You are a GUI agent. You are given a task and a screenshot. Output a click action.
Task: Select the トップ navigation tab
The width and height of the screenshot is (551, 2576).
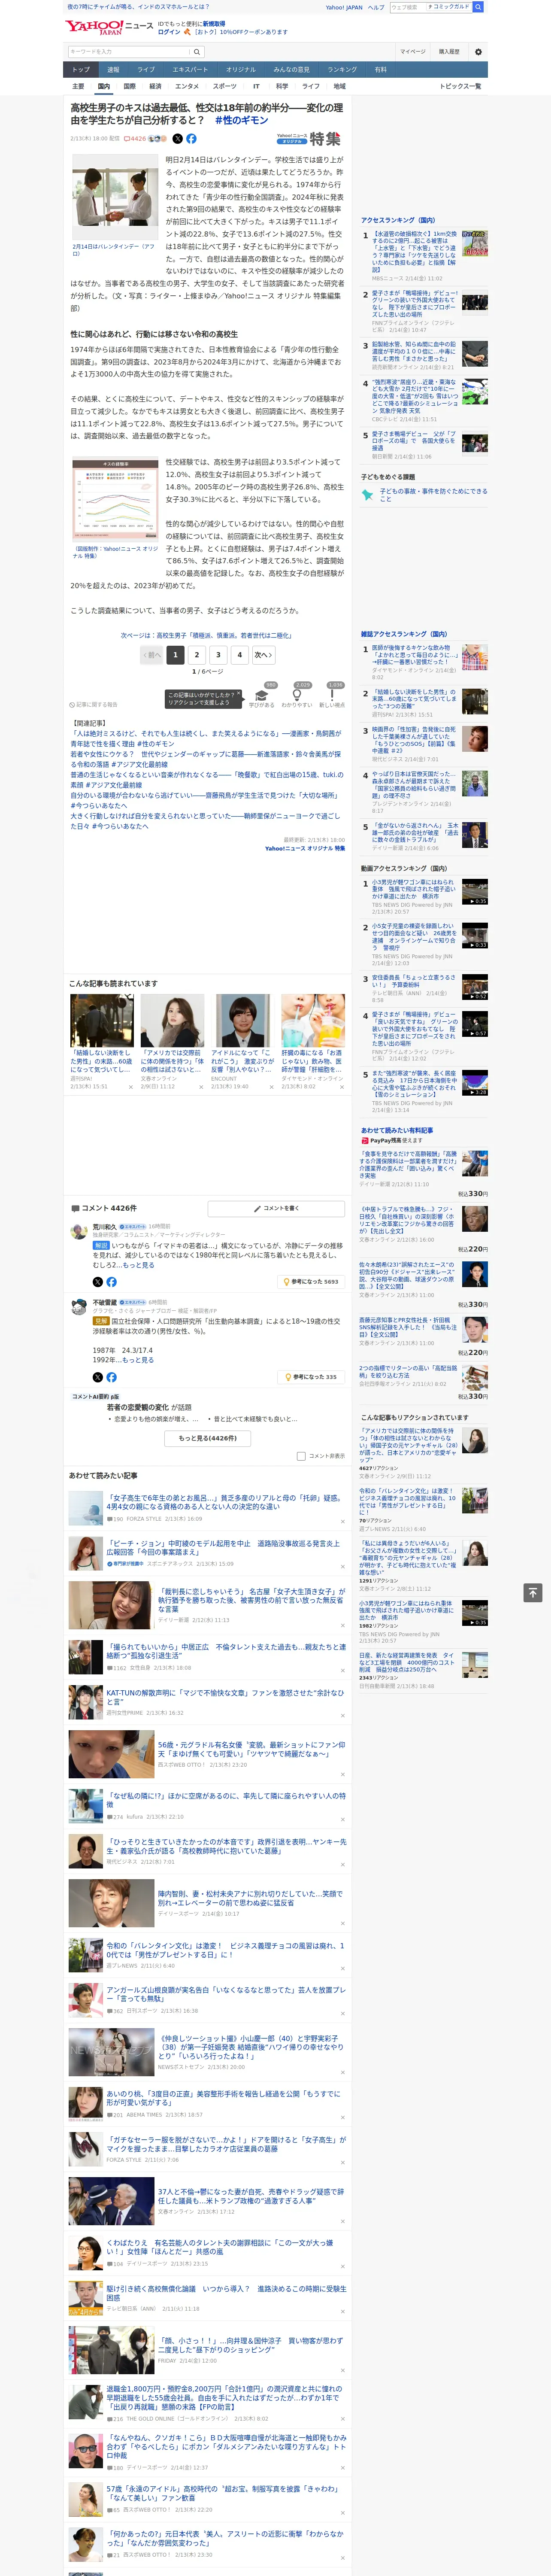pos(81,70)
